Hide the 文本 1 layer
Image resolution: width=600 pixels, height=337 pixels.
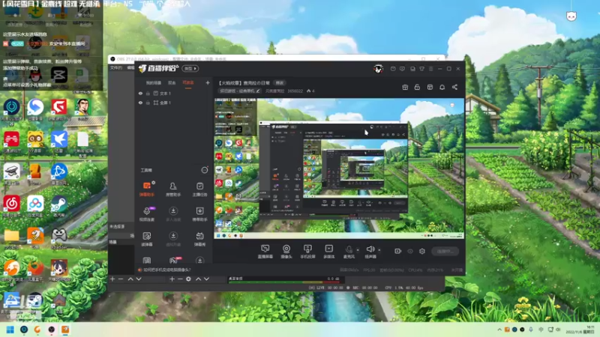click(140, 93)
